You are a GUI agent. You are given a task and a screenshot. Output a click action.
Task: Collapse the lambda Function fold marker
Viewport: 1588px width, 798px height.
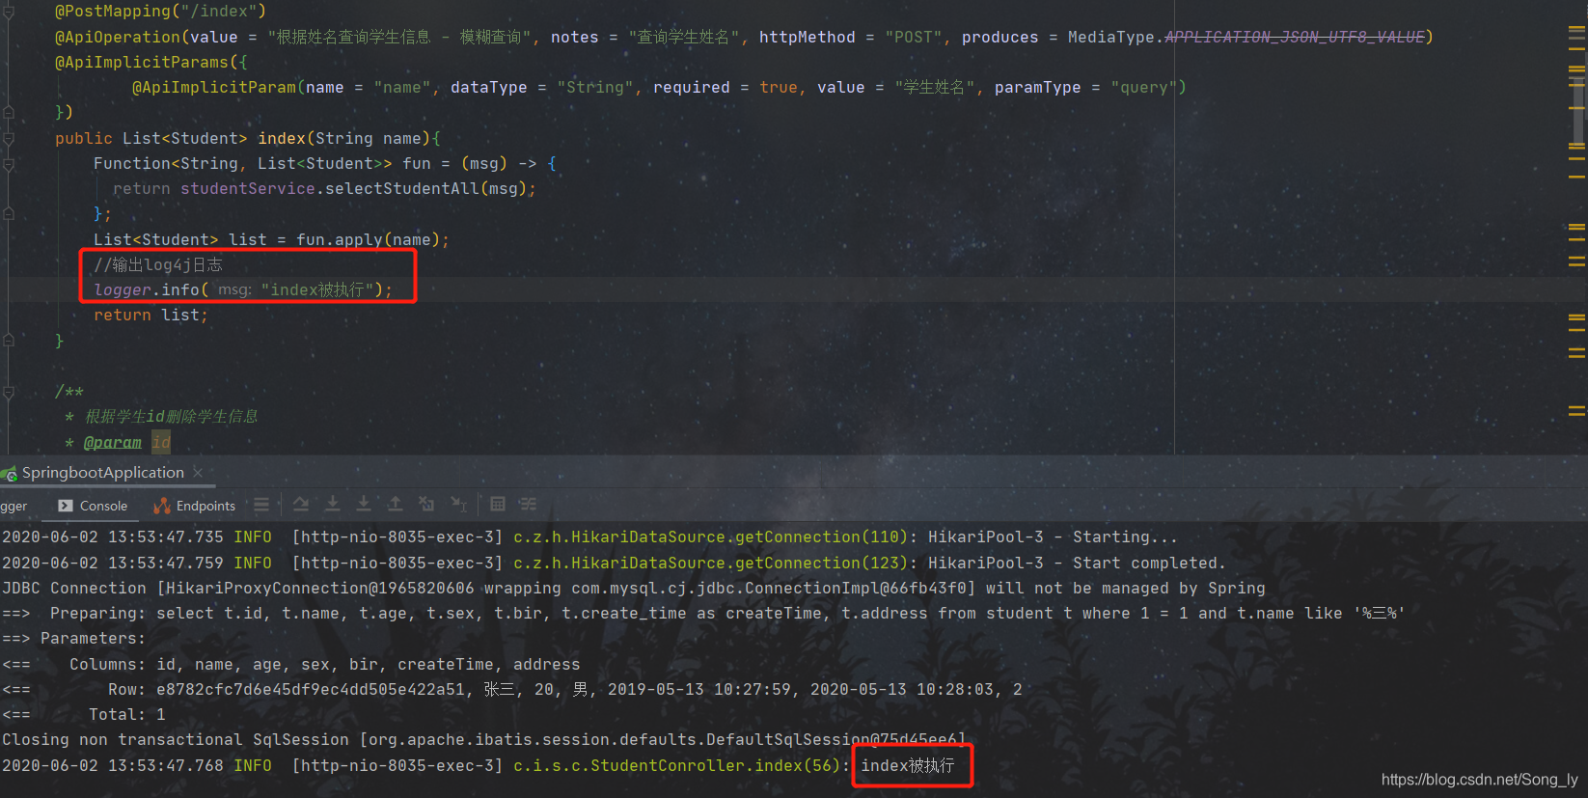click(9, 163)
